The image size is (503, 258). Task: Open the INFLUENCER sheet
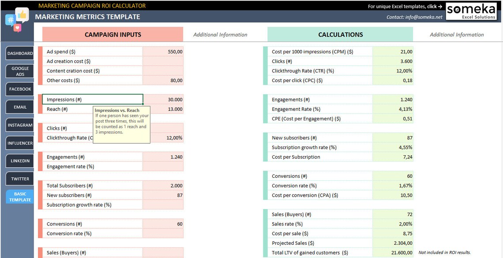coord(19,143)
